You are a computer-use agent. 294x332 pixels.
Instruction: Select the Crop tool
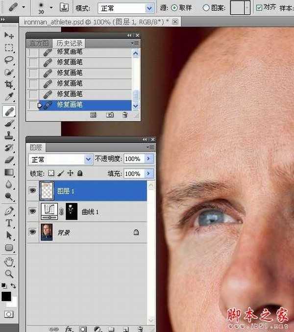click(9, 85)
